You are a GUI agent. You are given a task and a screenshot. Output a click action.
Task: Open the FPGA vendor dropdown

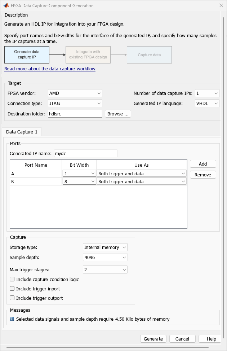click(75, 93)
